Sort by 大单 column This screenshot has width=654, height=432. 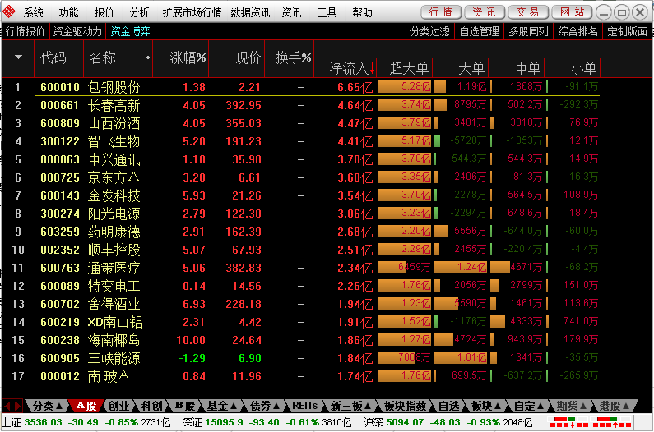[x=471, y=68]
